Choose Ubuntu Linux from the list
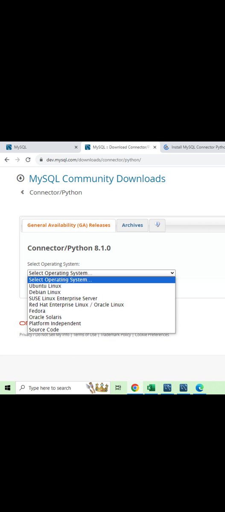This screenshot has width=225, height=512. (101, 286)
